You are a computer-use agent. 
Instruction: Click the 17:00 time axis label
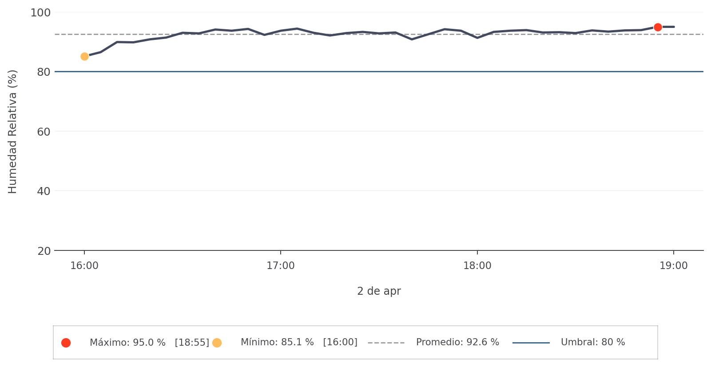(281, 266)
